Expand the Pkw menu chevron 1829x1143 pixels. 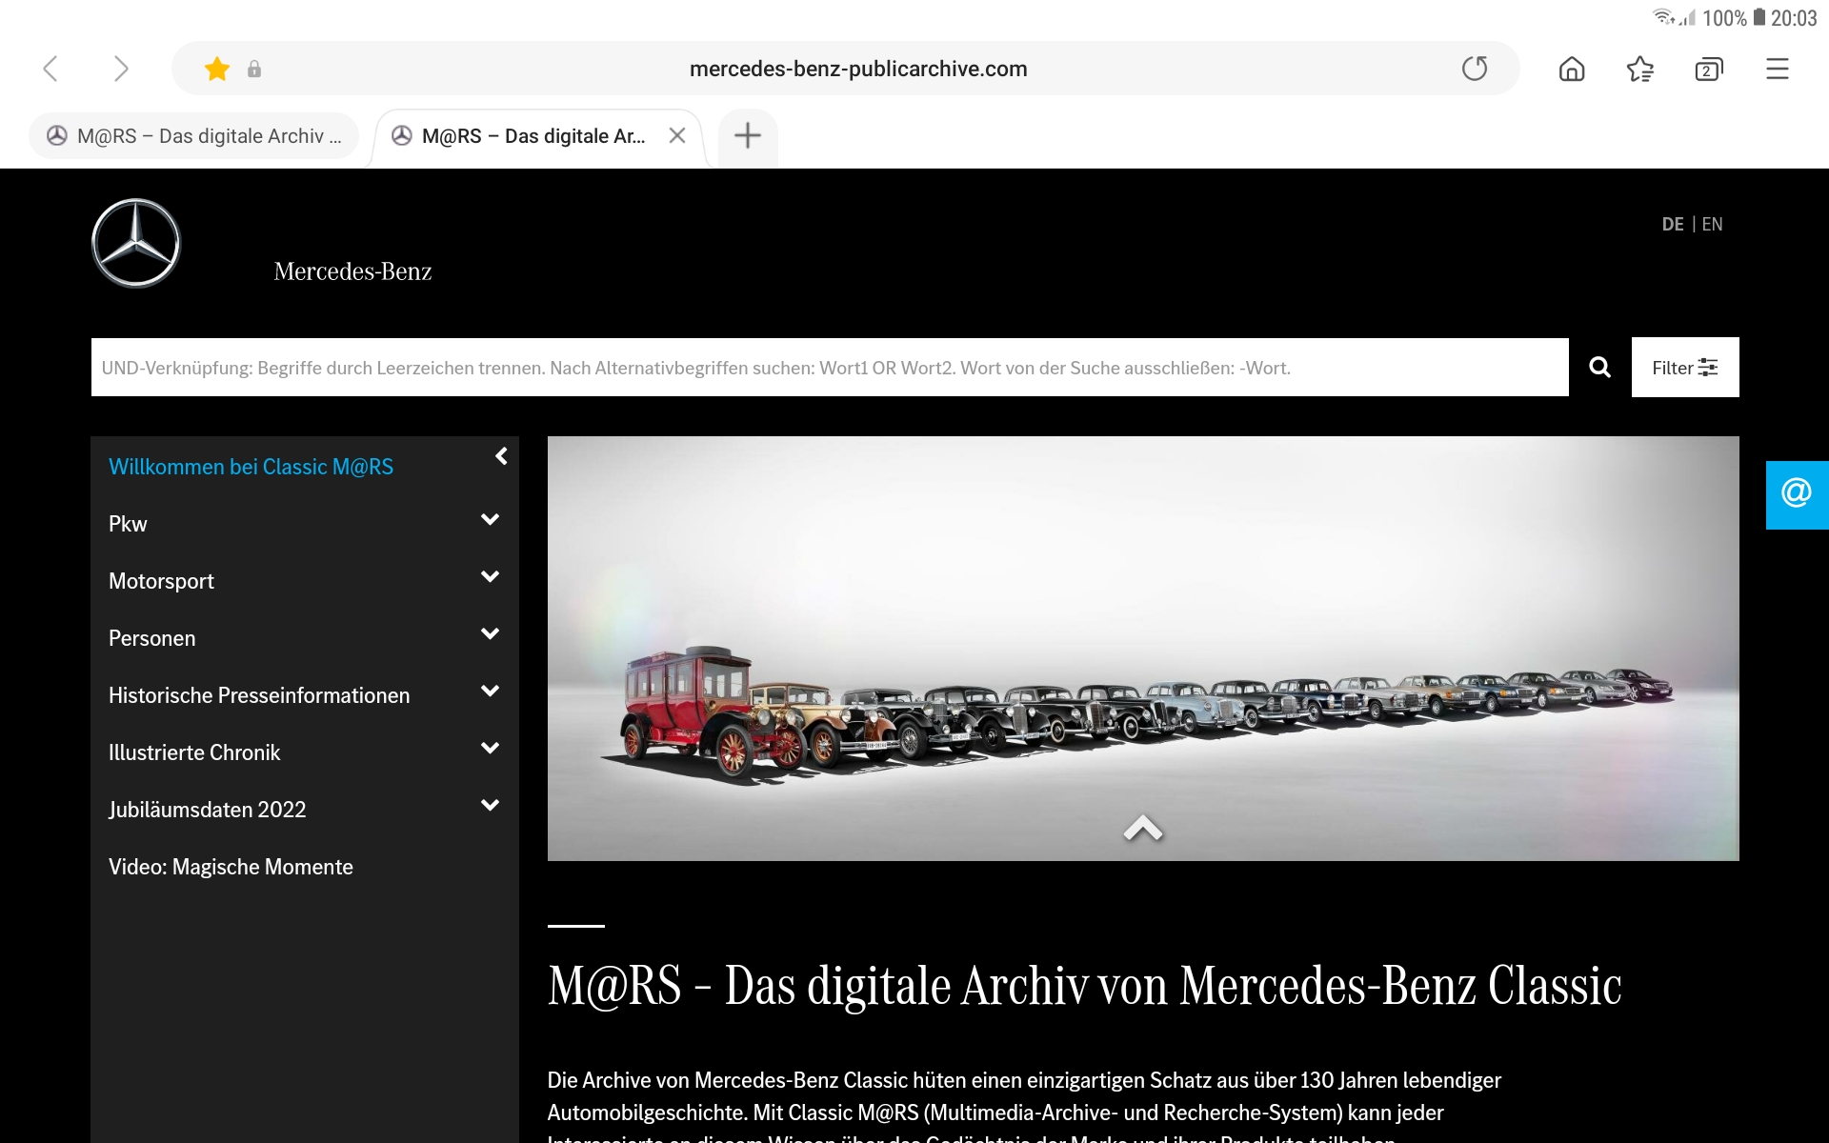[x=490, y=520]
